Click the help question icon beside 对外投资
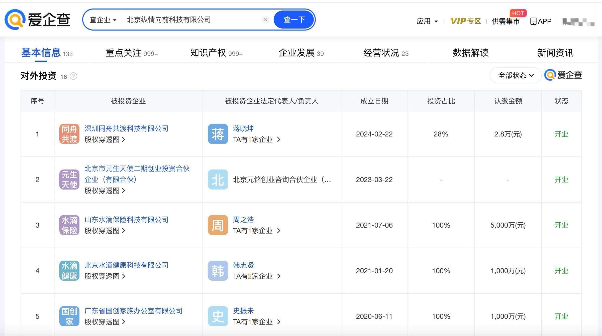The height and width of the screenshot is (336, 602). coord(73,76)
